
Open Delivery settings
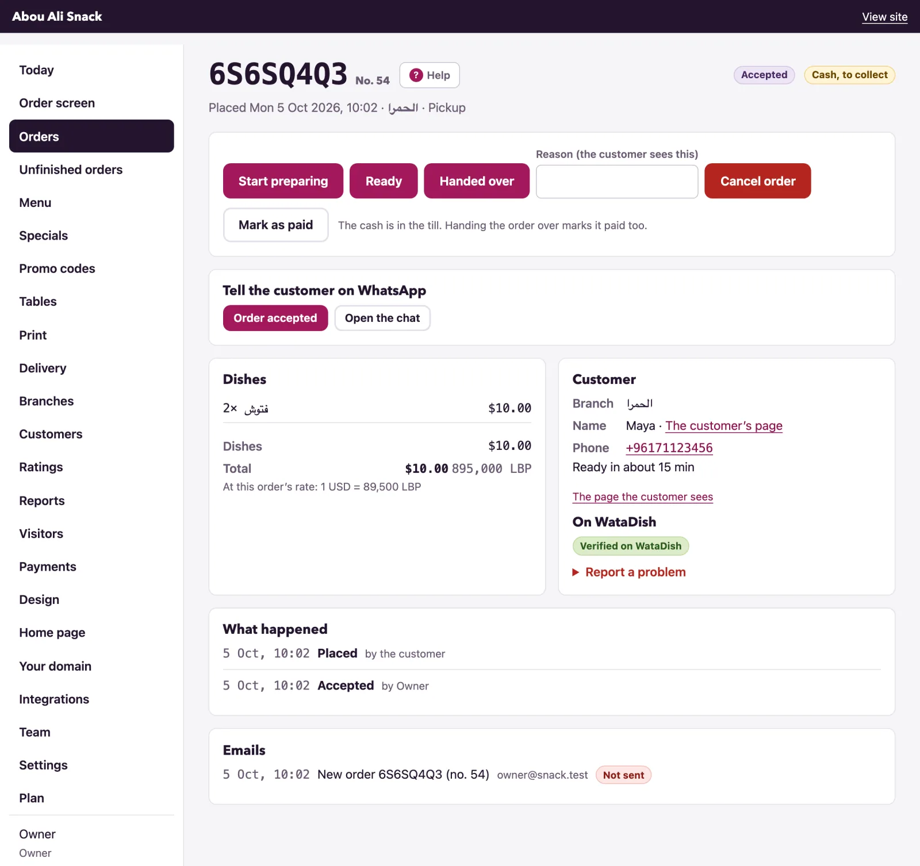[x=91, y=368]
